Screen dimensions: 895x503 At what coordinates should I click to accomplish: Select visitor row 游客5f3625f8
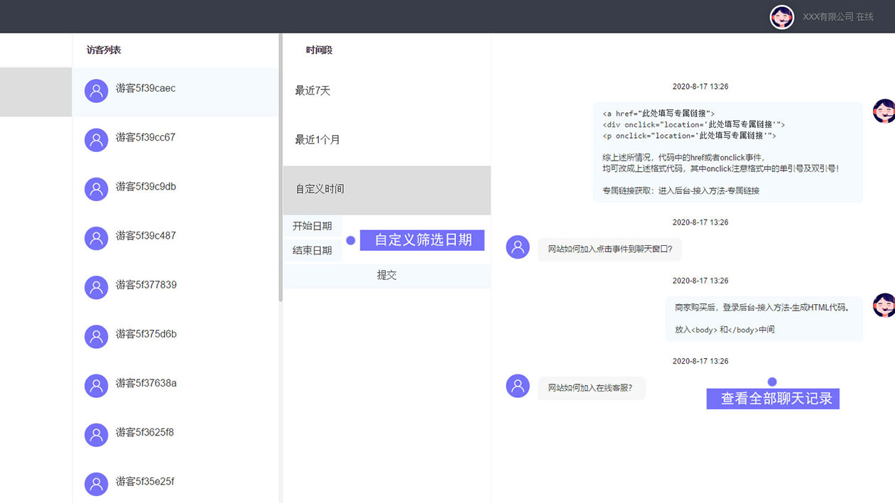[175, 435]
